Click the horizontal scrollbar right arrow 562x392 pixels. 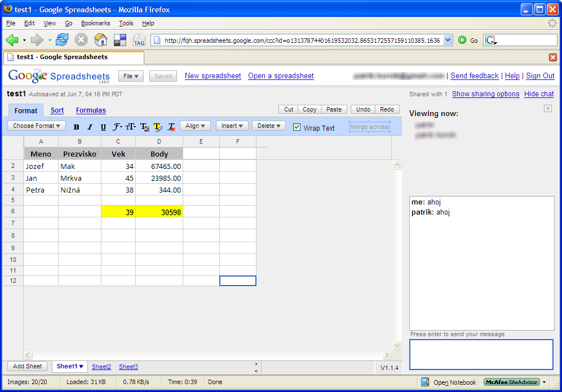[x=387, y=355]
